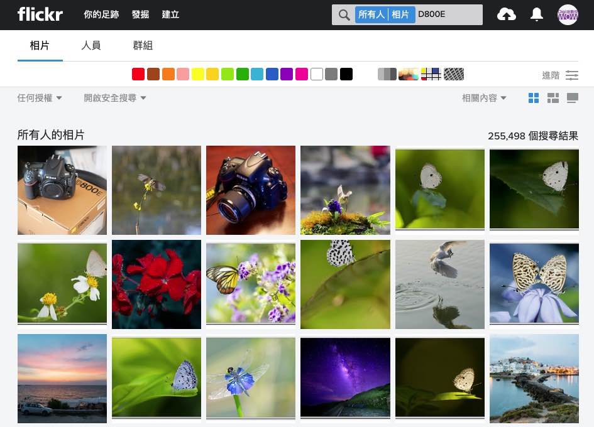Pick the red color swatch
Viewport: 594px width, 427px height.
pos(138,74)
